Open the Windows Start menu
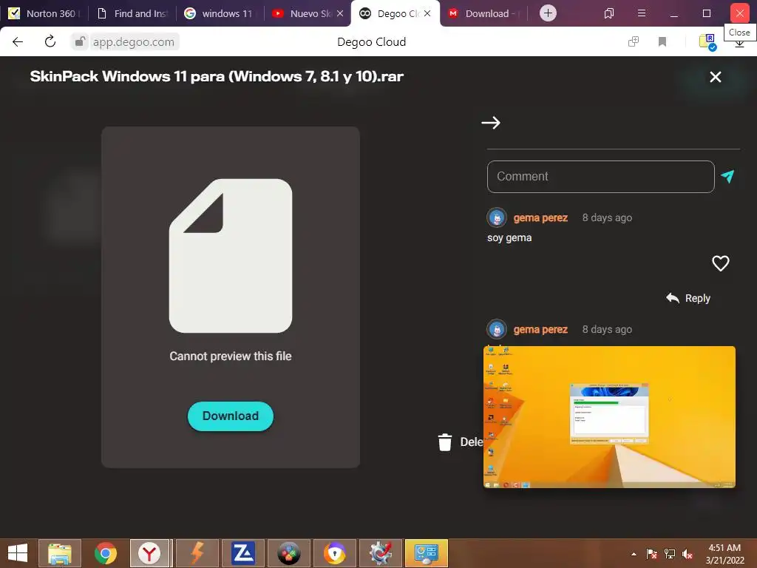 [18, 553]
